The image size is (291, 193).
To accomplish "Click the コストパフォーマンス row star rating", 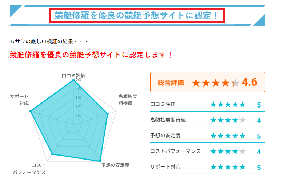I will pyautogui.click(x=228, y=152).
